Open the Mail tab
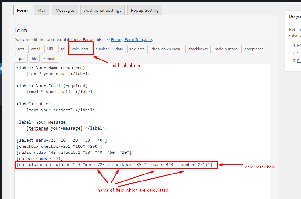The height and width of the screenshot is (199, 301). [x=41, y=11]
